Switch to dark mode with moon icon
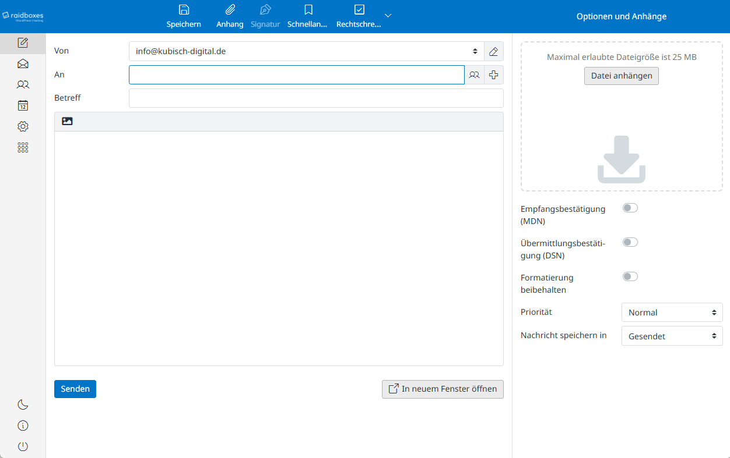This screenshot has height=458, width=730. click(x=23, y=404)
